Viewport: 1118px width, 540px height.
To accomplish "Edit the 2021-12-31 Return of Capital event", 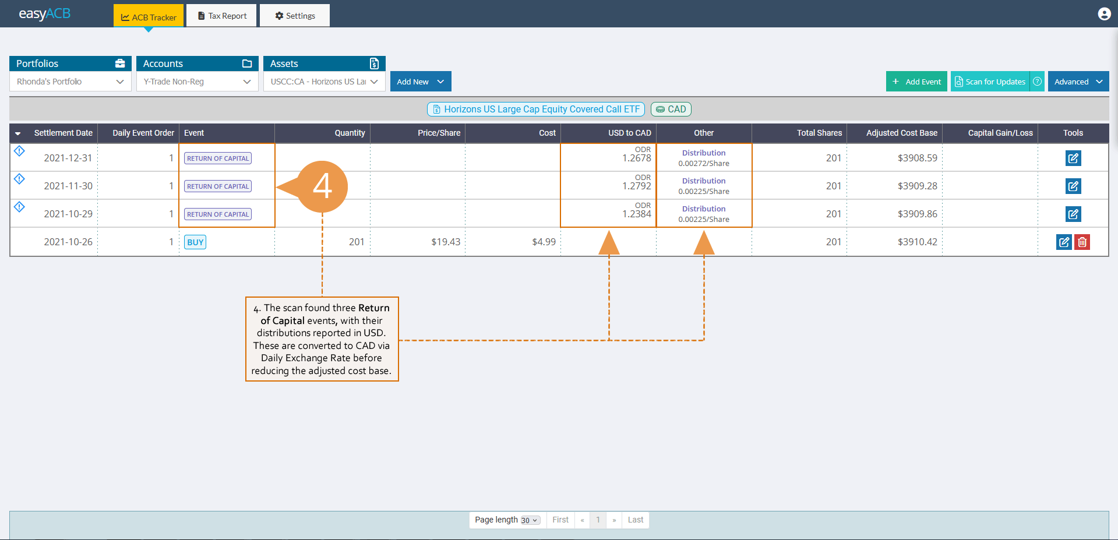I will (x=1073, y=158).
